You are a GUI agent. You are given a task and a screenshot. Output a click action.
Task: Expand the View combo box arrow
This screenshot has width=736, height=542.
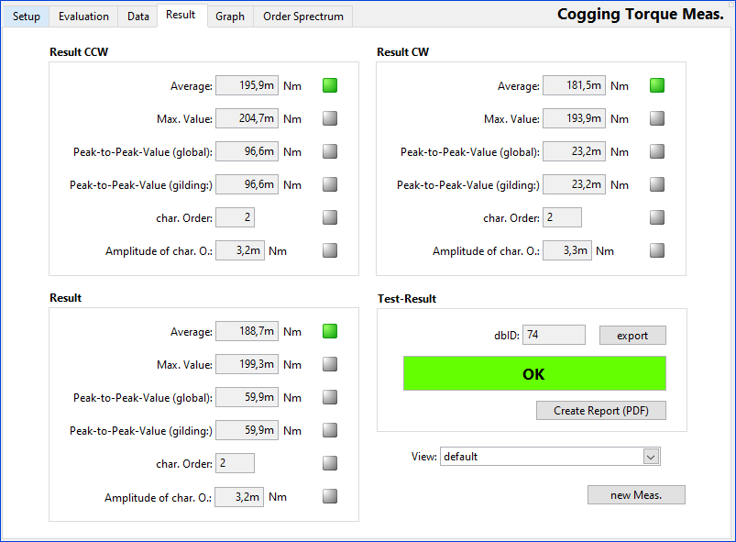pos(651,457)
